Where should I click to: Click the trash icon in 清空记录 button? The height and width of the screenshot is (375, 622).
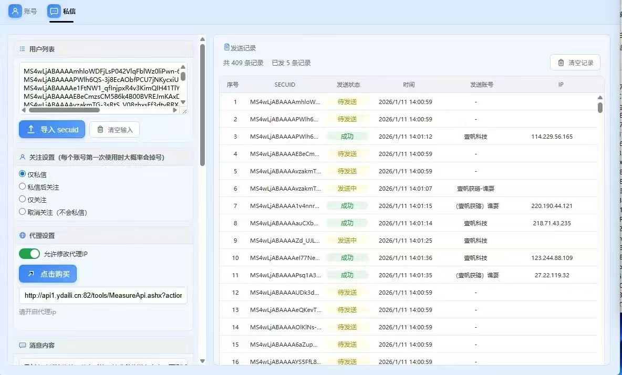(561, 62)
